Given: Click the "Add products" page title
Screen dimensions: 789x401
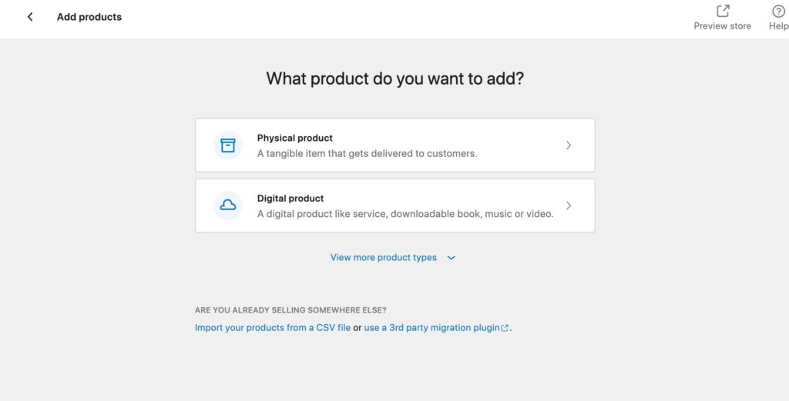Looking at the screenshot, I should (x=89, y=17).
